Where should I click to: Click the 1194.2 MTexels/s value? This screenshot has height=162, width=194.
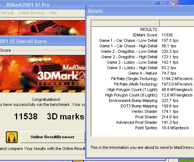177,79
